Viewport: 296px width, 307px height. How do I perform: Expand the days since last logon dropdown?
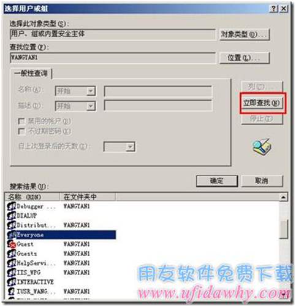[130, 147]
